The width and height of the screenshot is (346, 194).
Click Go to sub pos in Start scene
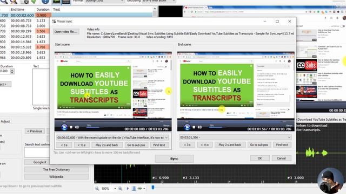tap(136, 145)
